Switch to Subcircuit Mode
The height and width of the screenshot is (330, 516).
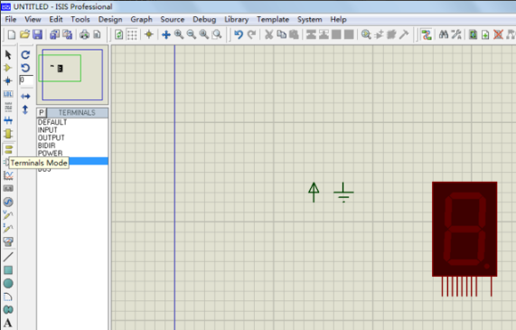tap(8, 134)
